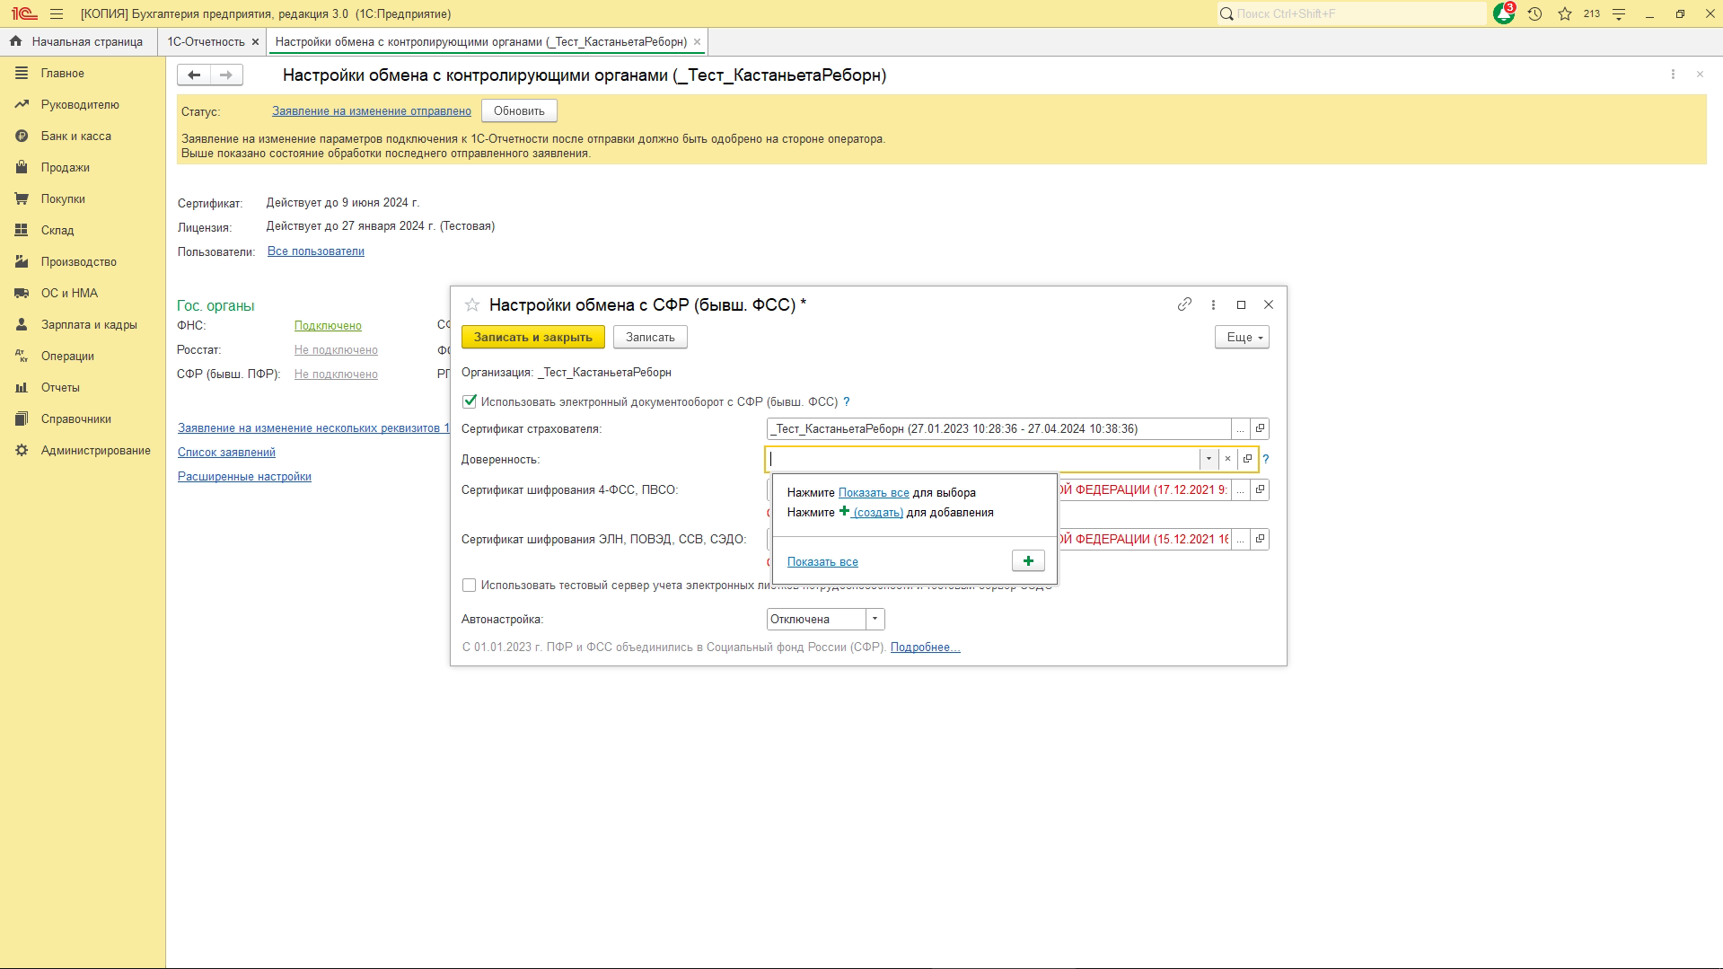
Task: Switch to 1С-Отчетность tab
Action: point(206,42)
